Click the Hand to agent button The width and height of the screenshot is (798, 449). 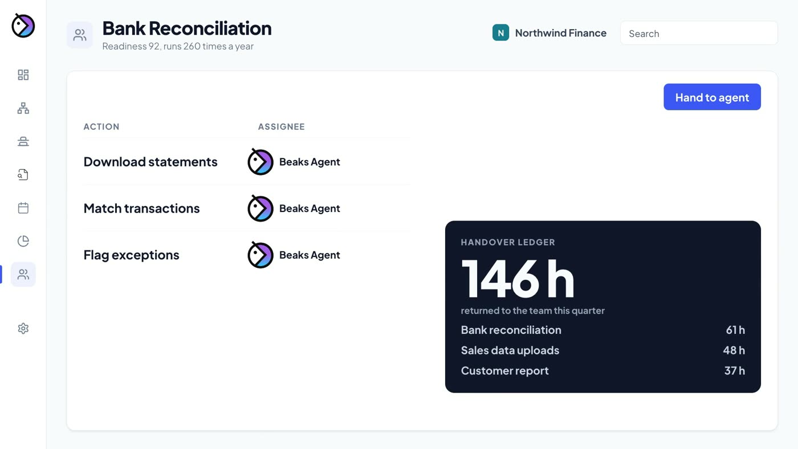pyautogui.click(x=712, y=97)
